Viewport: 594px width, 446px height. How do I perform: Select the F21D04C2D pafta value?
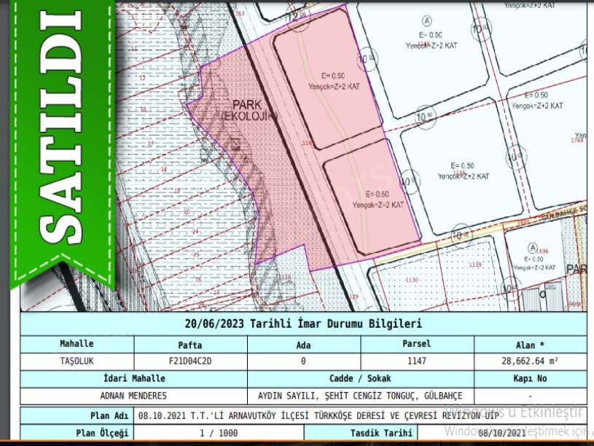(x=190, y=361)
